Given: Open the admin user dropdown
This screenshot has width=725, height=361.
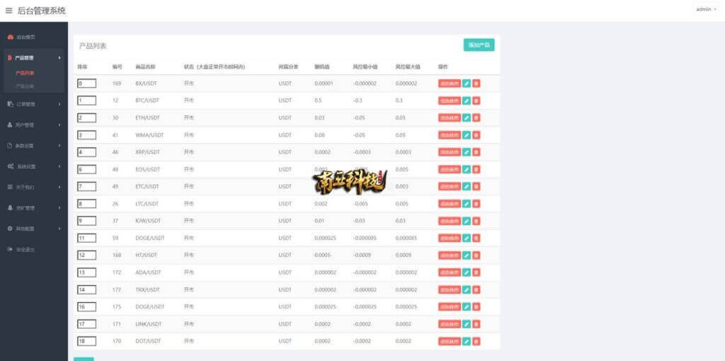Looking at the screenshot, I should (x=706, y=9).
